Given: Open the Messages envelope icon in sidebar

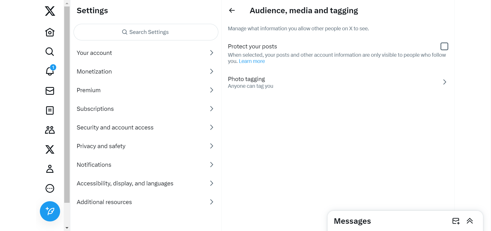Looking at the screenshot, I should 50,91.
